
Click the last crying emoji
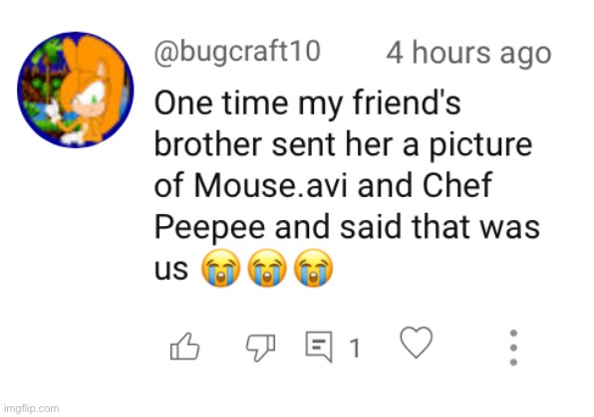pos(314,268)
